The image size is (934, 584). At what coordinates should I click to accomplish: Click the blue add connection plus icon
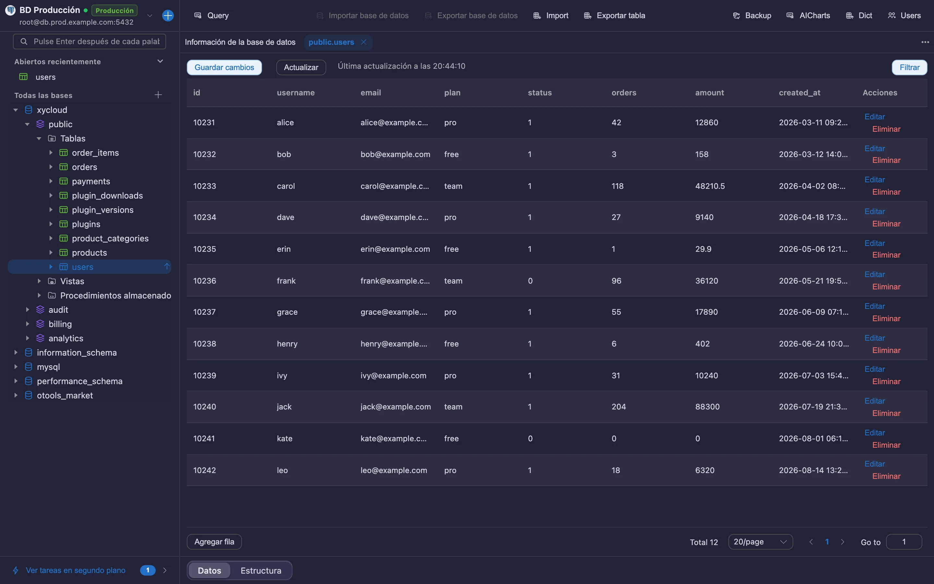click(x=168, y=16)
